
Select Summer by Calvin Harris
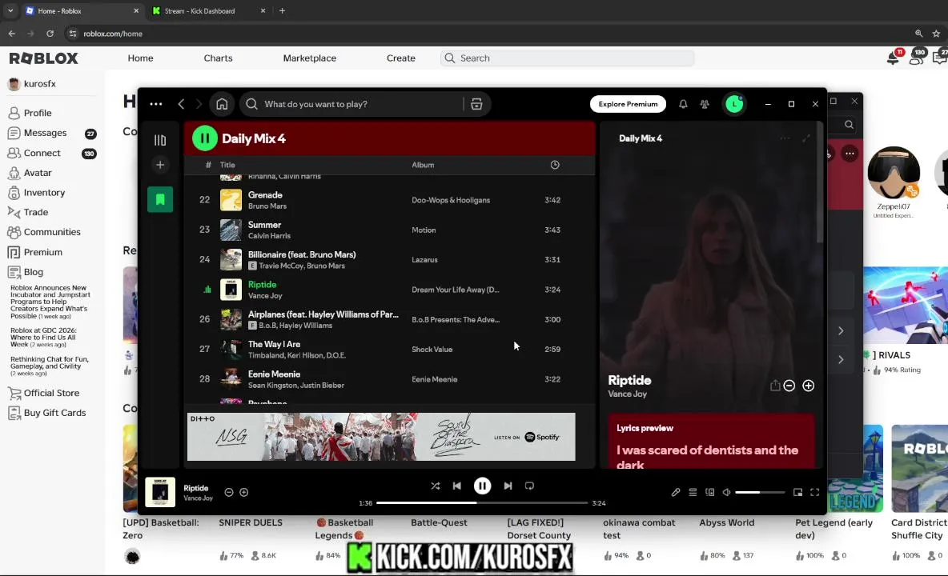390,230
